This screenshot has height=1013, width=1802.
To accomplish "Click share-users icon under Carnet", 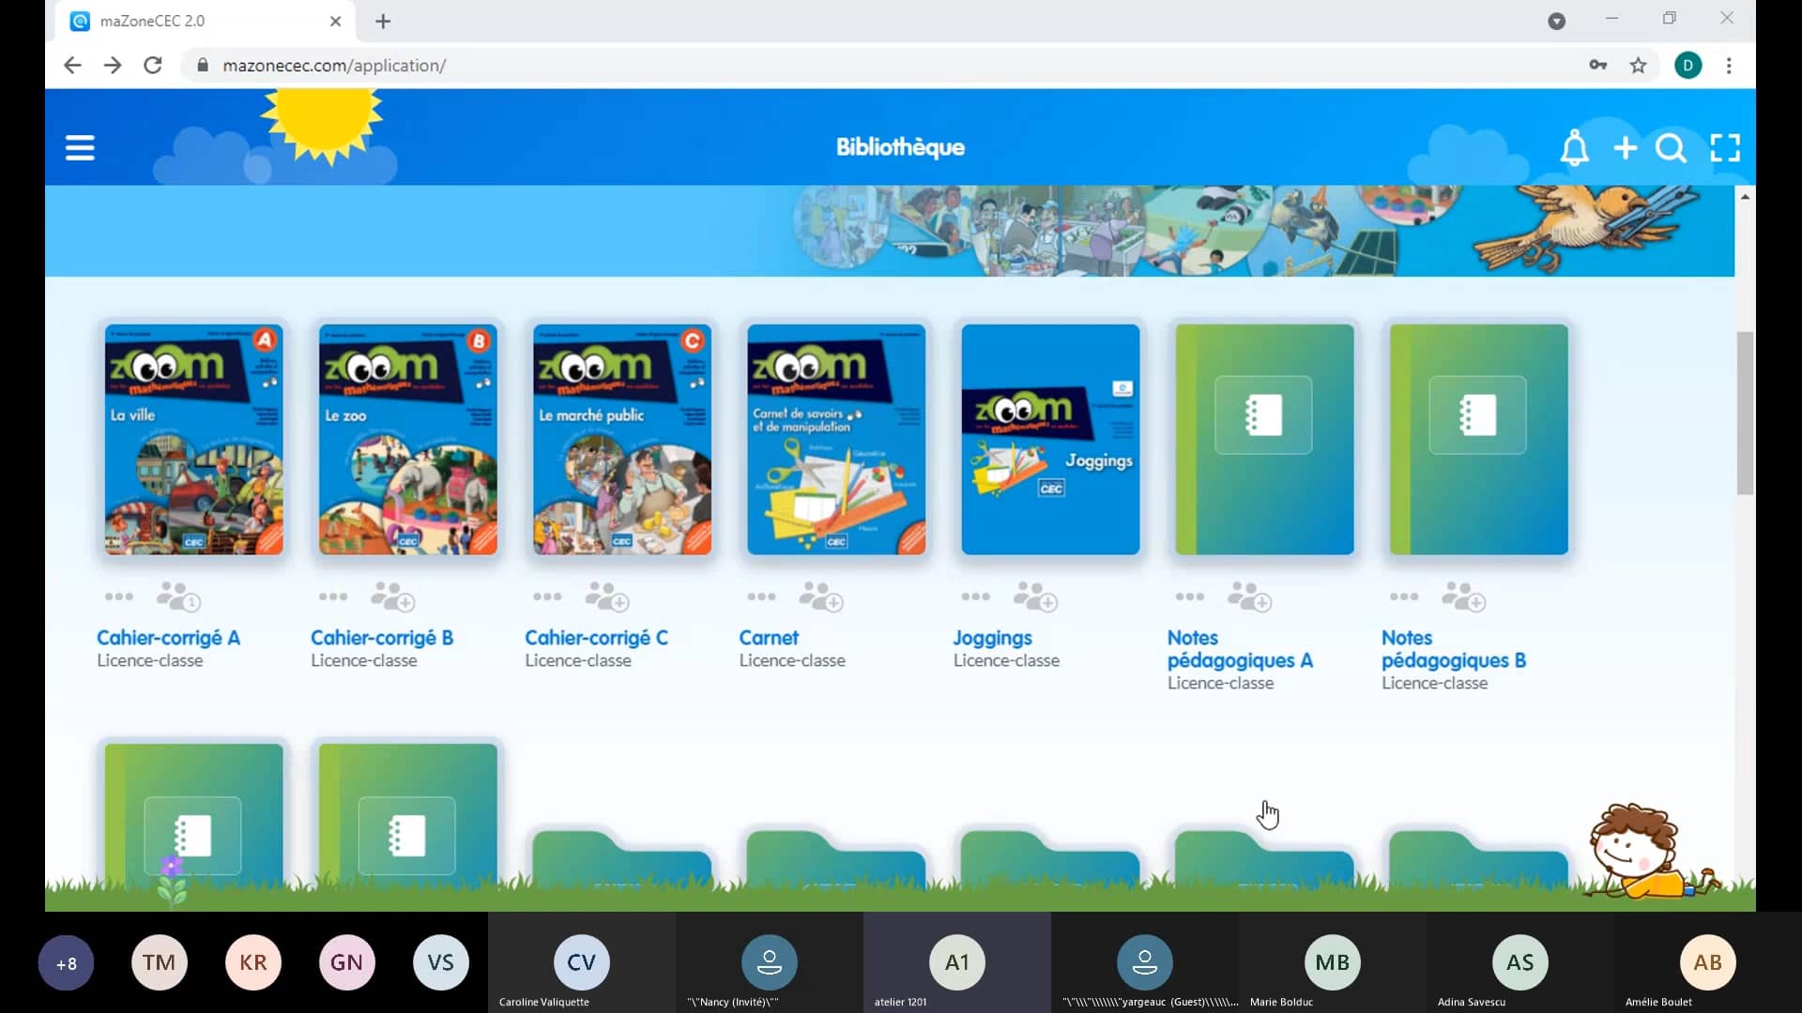I will pyautogui.click(x=820, y=597).
